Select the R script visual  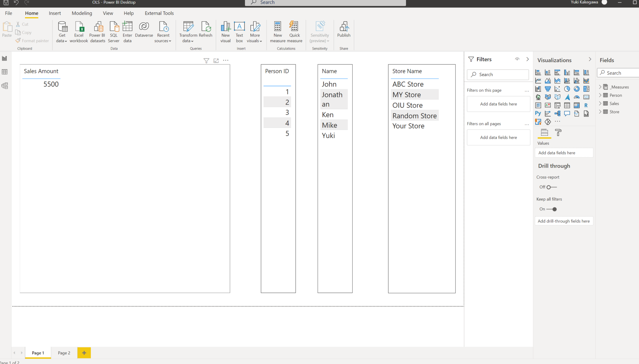586,105
